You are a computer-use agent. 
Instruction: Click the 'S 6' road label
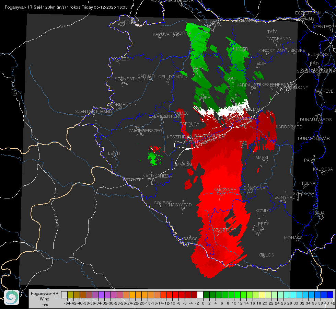point(63,26)
